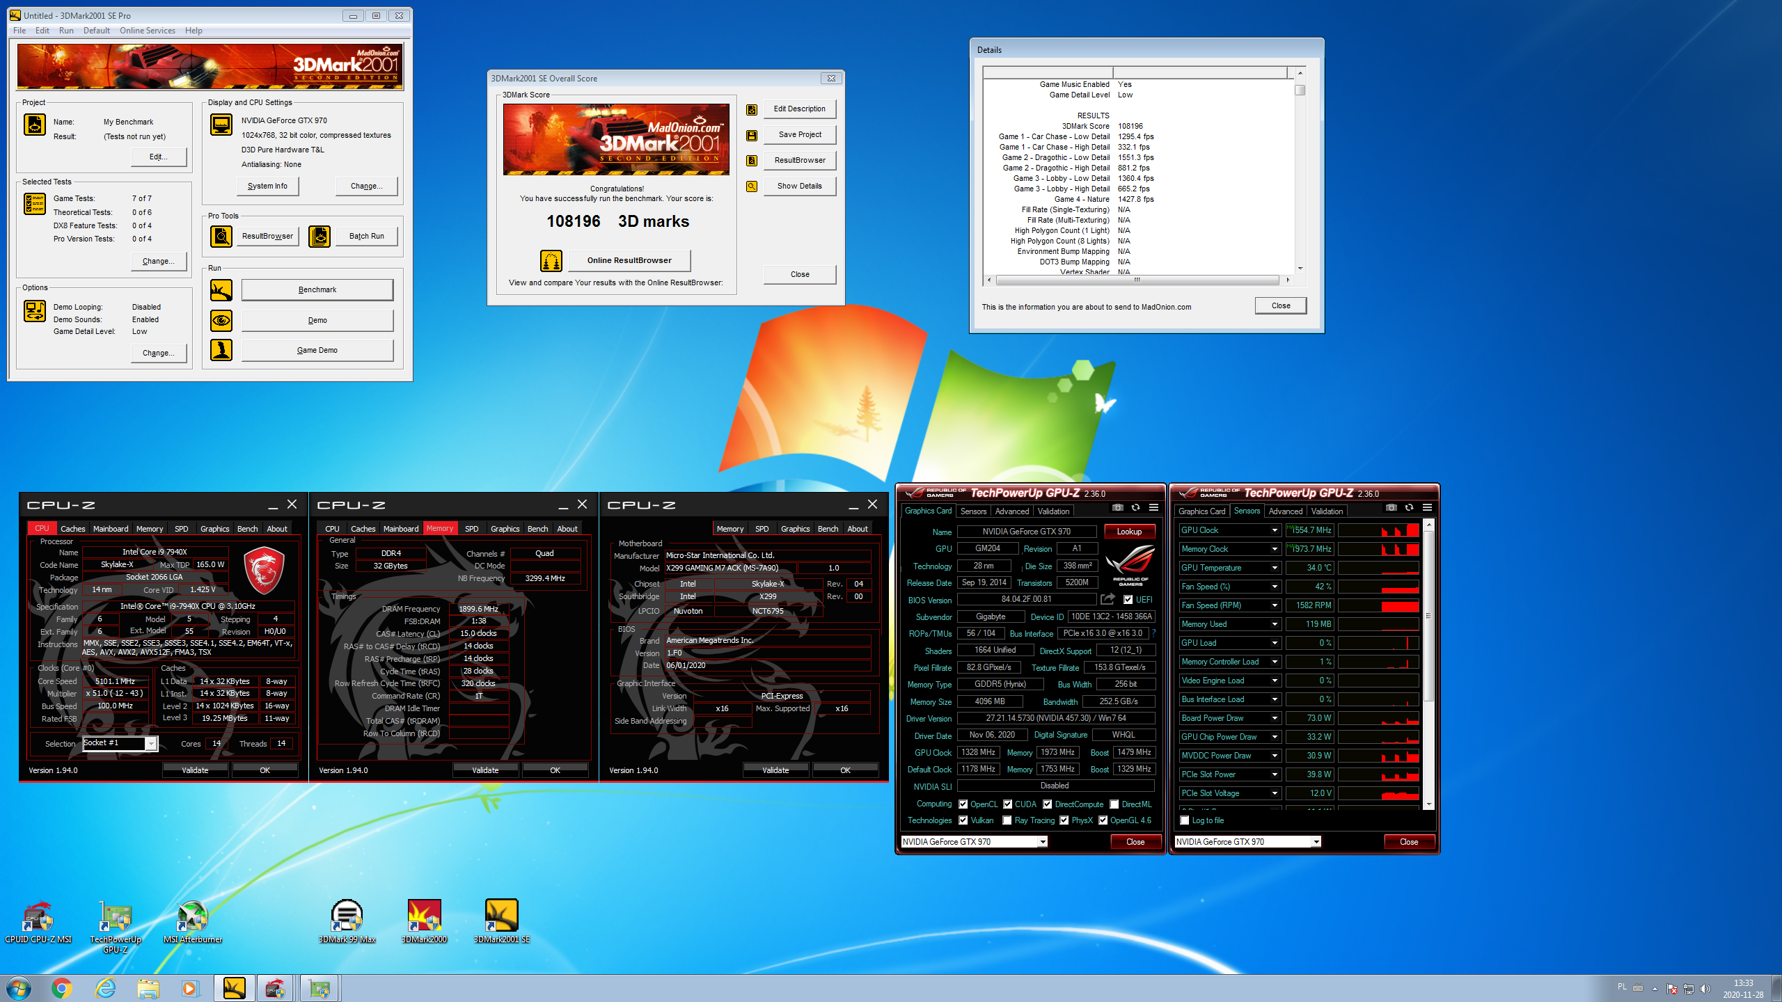Open Internet Explorer from the taskbar
This screenshot has height=1002, width=1782.
(105, 988)
